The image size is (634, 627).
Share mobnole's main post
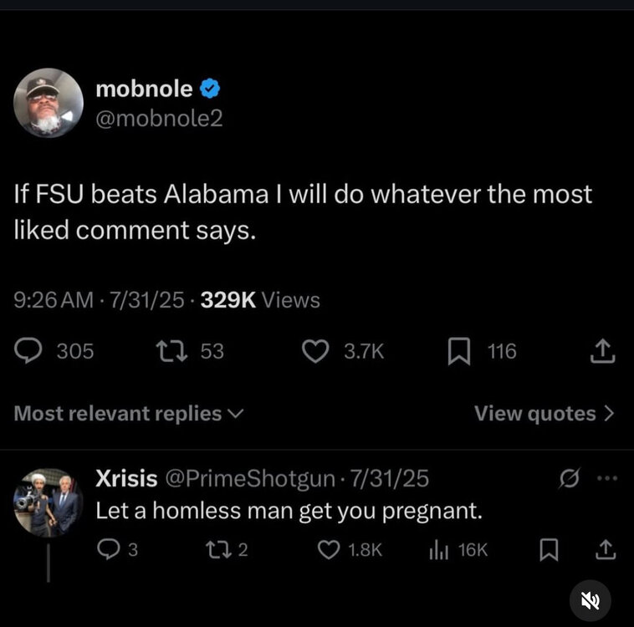click(x=602, y=352)
